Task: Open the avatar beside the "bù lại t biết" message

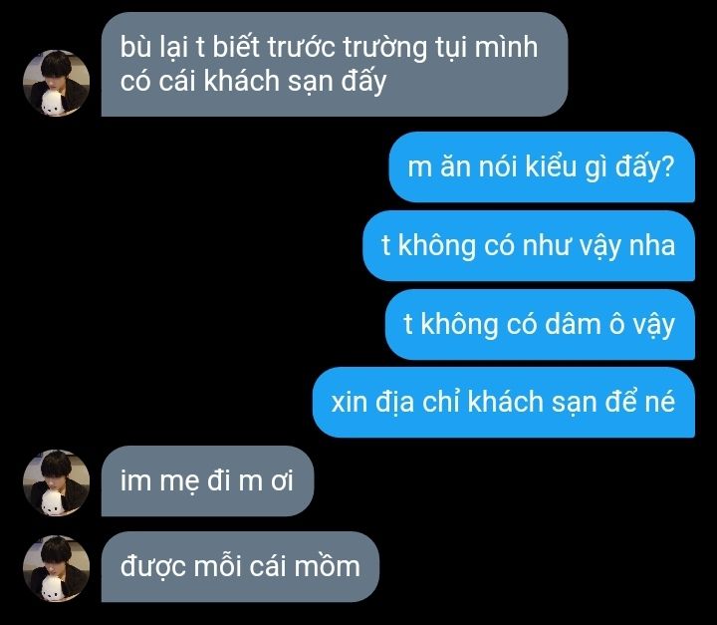Action: (x=56, y=83)
